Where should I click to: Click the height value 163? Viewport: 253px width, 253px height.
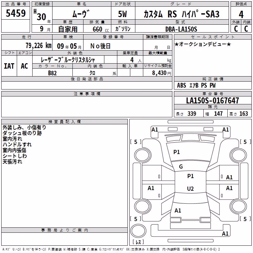[x=244, y=114]
